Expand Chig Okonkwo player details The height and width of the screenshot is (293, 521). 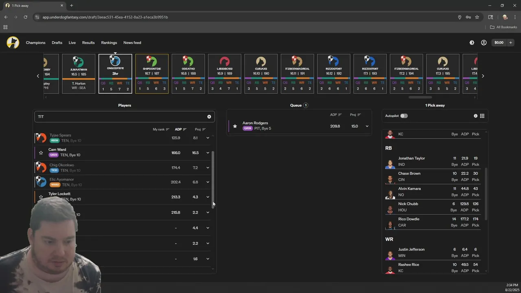coord(208,168)
